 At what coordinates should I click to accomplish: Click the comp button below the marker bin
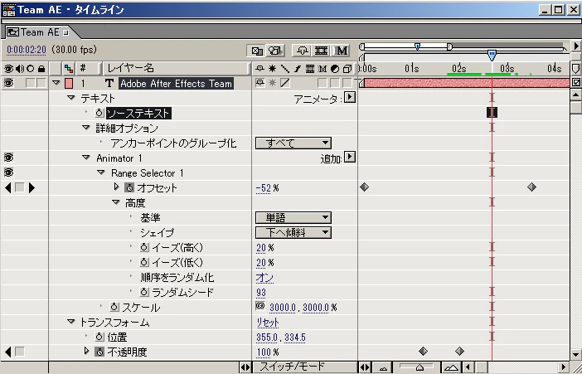coord(575,82)
